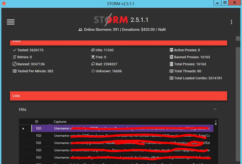Collapse the Hits list section
This screenshot has width=242, height=164.
pos(215,109)
